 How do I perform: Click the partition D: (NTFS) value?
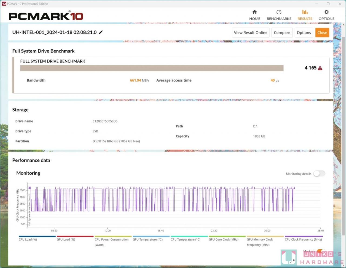(116, 141)
